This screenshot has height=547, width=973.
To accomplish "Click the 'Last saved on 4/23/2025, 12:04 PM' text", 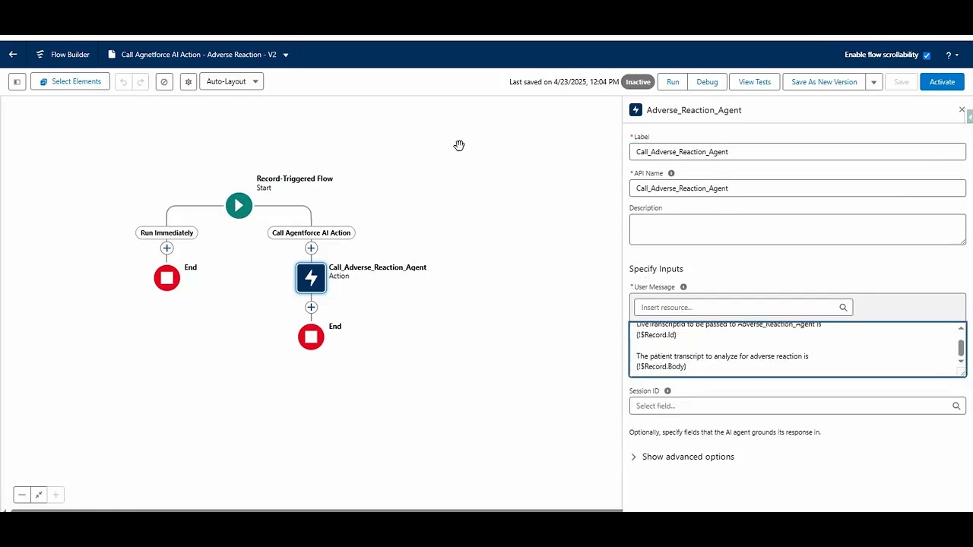I will (564, 82).
